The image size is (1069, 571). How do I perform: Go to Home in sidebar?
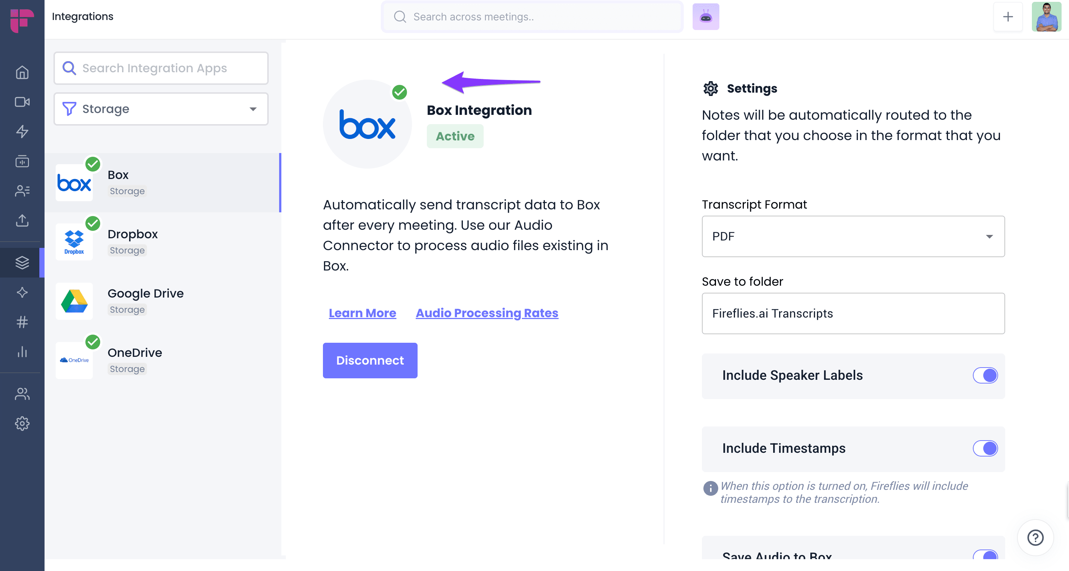(x=22, y=73)
